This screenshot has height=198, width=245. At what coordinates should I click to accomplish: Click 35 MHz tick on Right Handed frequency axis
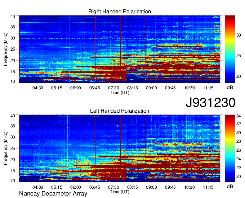point(13,27)
